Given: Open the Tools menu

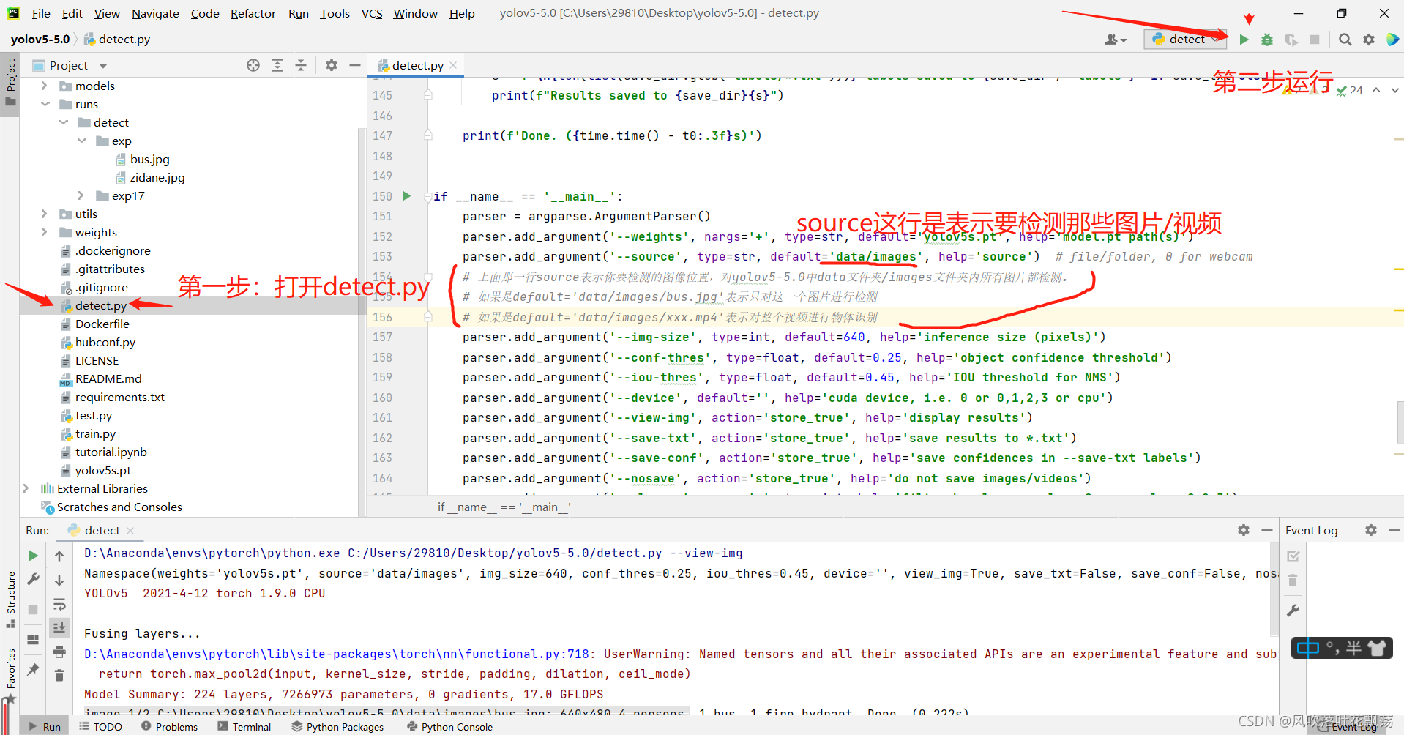Looking at the screenshot, I should click(x=335, y=13).
